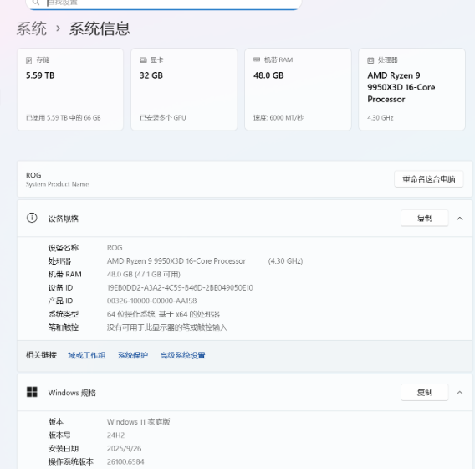The image size is (475, 469).
Task: Click the 64 位操作系统 system type value
Action: coord(164,314)
